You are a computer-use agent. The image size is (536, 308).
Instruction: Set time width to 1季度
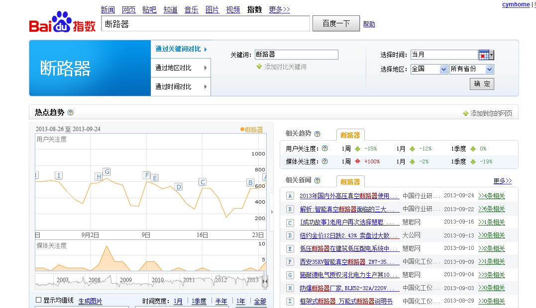point(199,301)
